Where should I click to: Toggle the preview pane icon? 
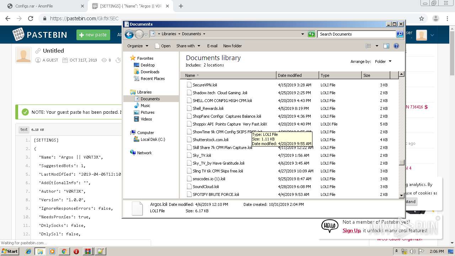pyautogui.click(x=386, y=46)
